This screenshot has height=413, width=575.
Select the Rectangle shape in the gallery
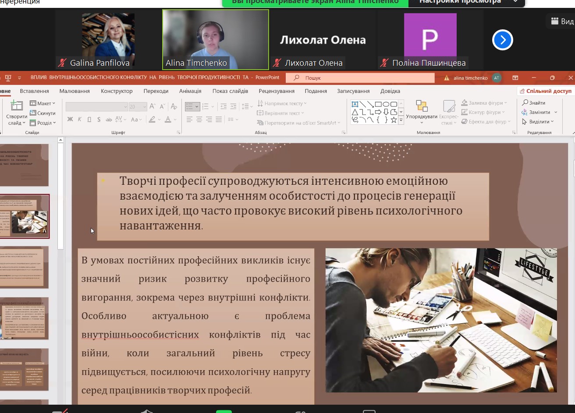click(378, 104)
